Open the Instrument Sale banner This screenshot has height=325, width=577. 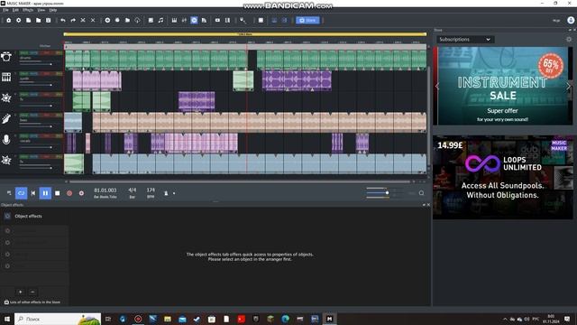coord(503,86)
